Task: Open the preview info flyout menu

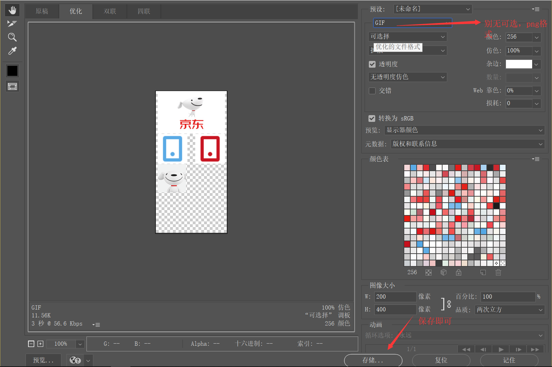Action: (96, 324)
